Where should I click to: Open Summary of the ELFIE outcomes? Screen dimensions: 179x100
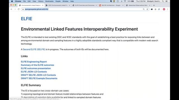pyautogui.click(x=37, y=65)
